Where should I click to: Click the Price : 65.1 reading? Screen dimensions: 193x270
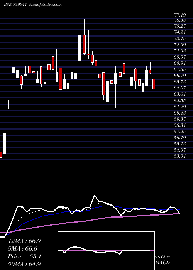pyautogui.click(x=24, y=256)
